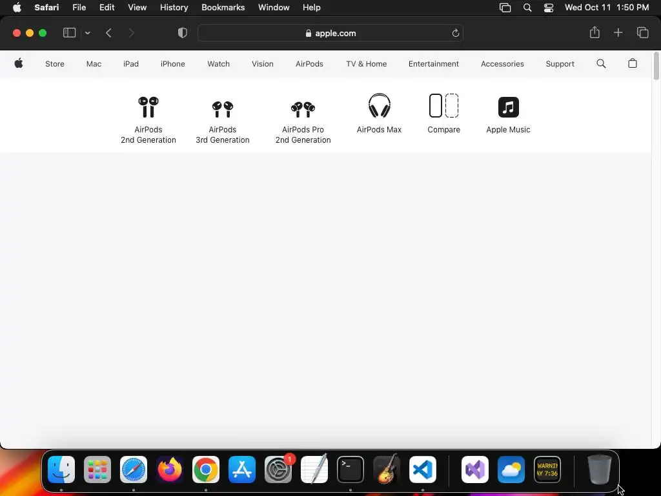Open the apple.com search magnifier

(601, 64)
